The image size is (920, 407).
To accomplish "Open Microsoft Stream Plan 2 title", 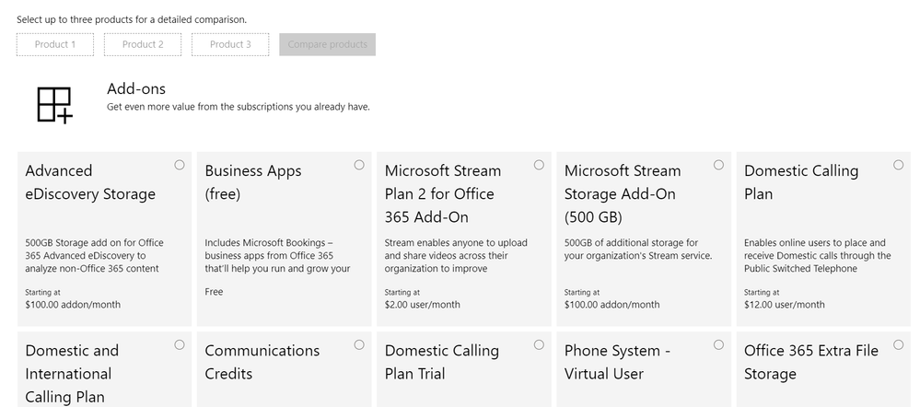I will pos(443,194).
